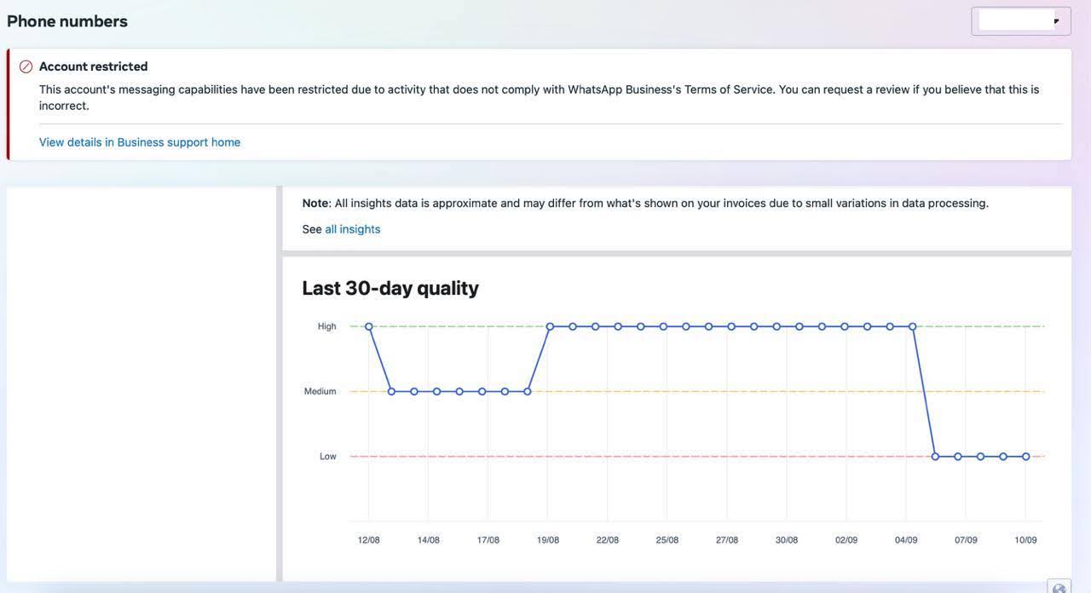Select the first High data point at 12/08

click(x=369, y=326)
